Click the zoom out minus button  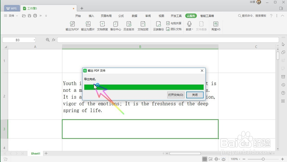244,159
